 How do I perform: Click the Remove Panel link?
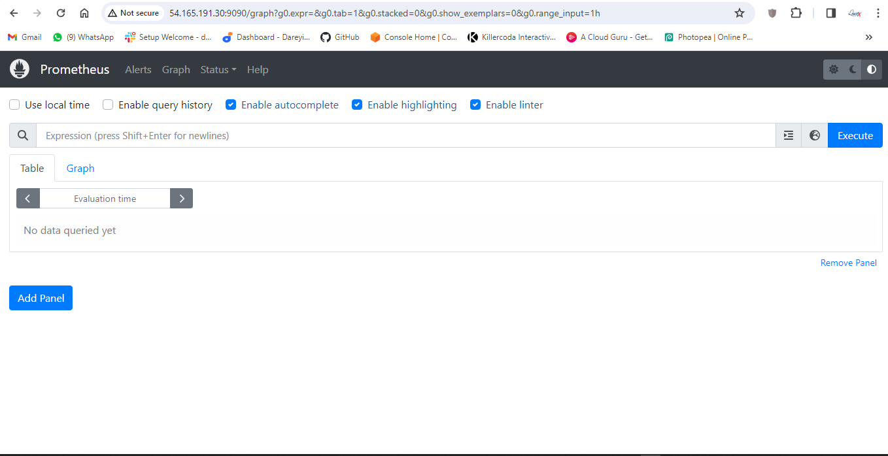pyautogui.click(x=848, y=263)
